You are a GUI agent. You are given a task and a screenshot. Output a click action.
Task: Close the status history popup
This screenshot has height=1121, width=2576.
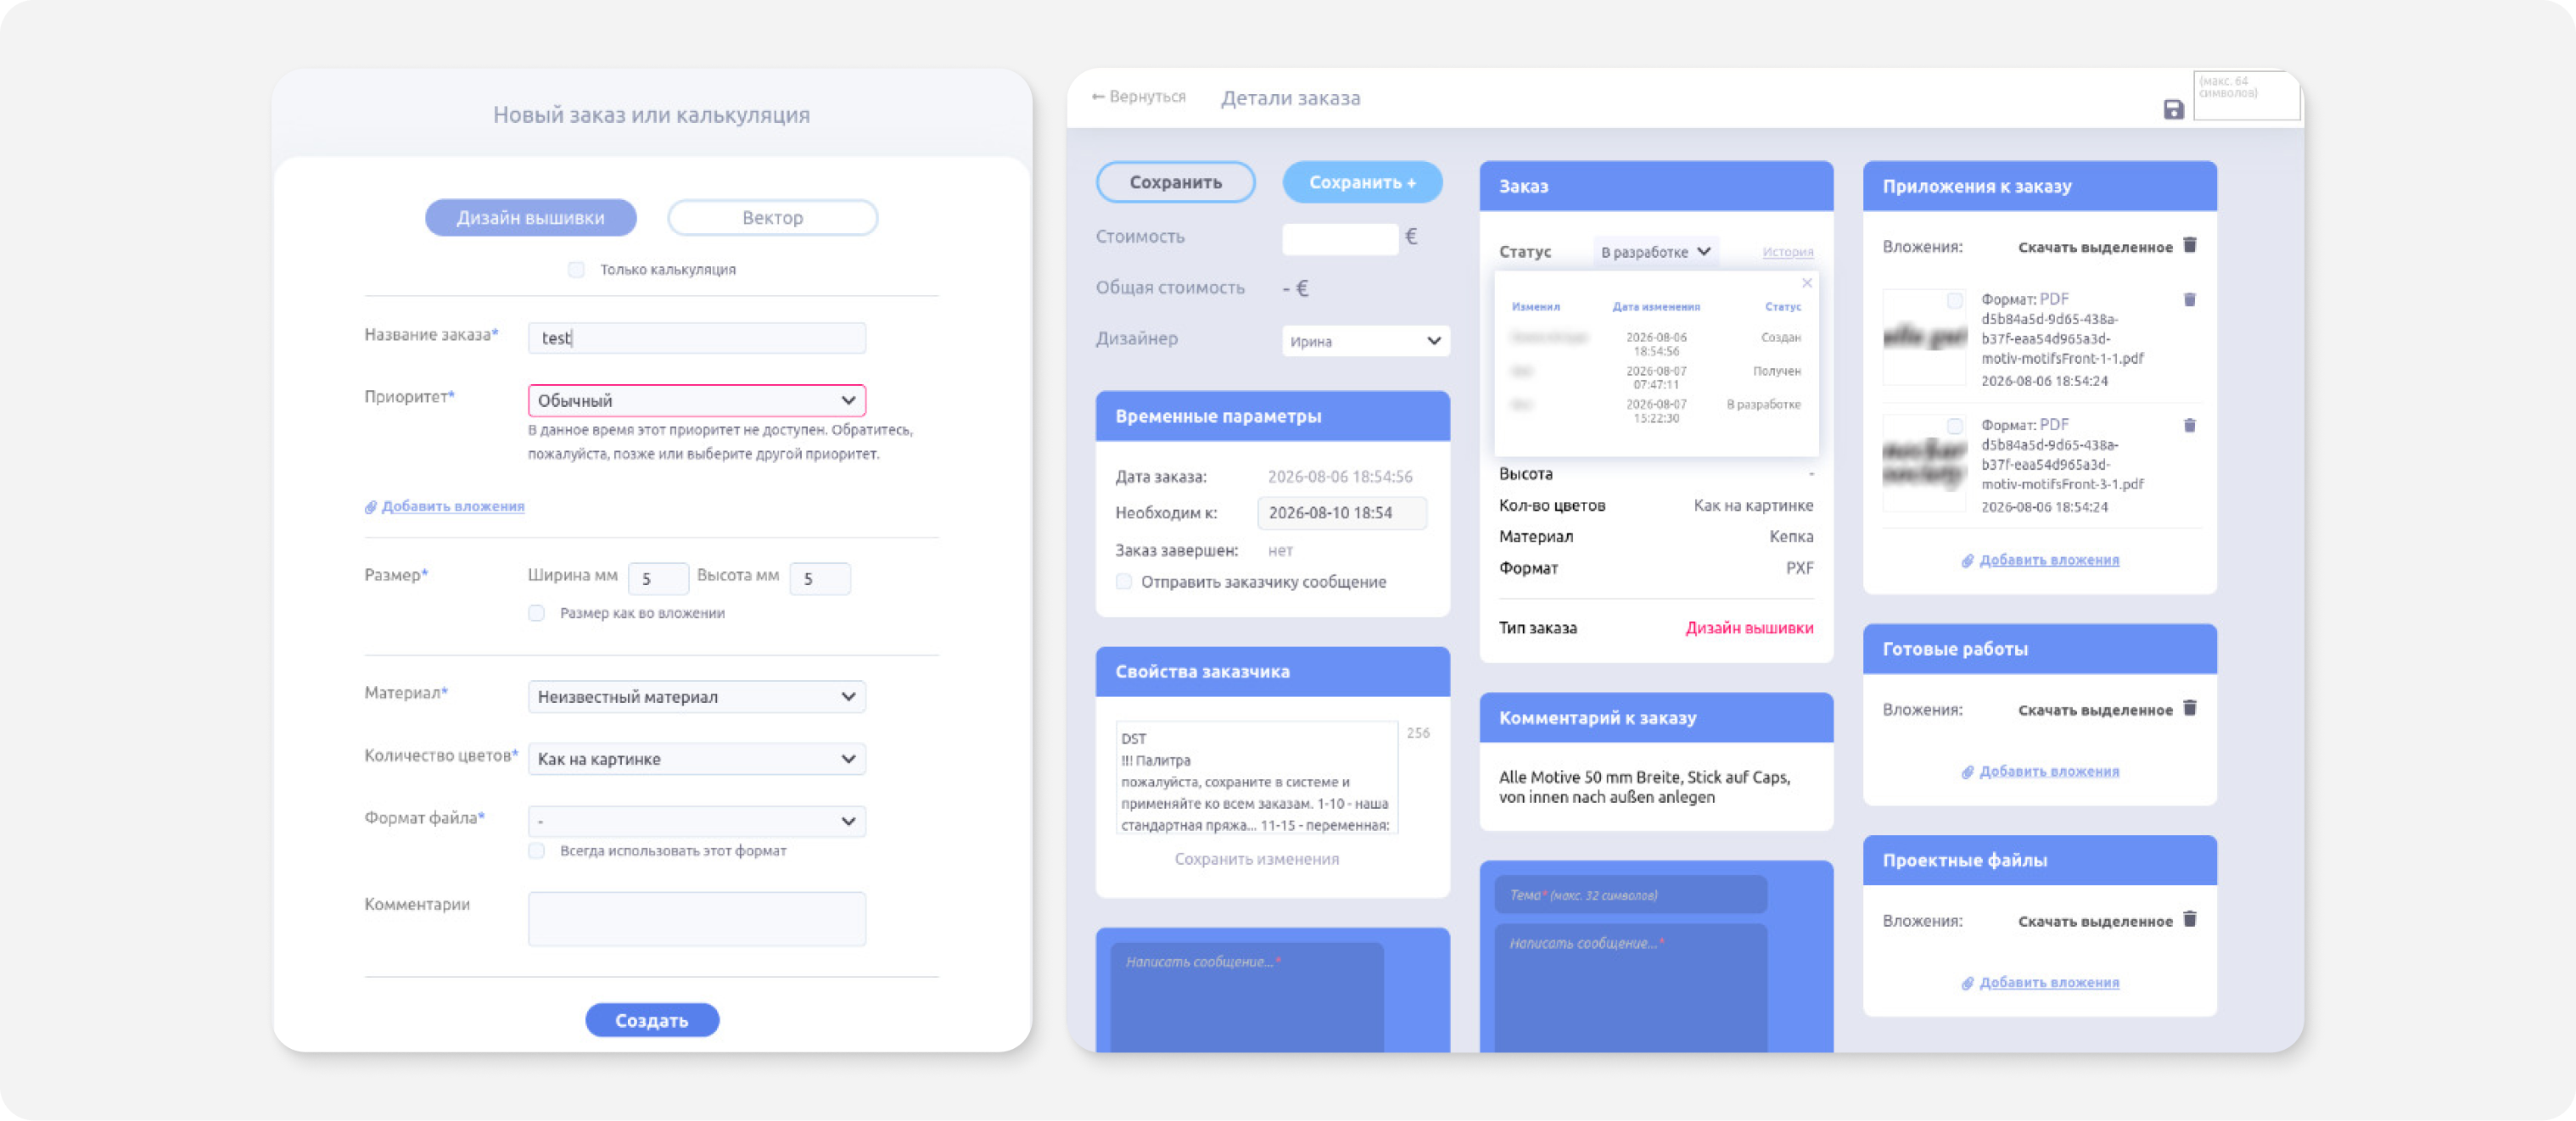(1806, 282)
